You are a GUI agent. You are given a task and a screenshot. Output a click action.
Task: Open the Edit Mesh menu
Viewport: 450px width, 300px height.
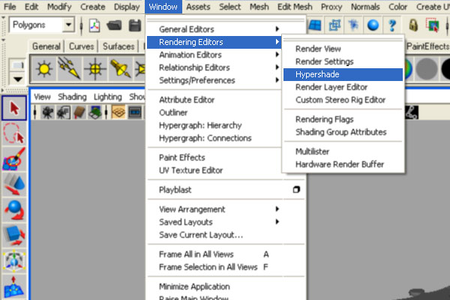point(295,7)
